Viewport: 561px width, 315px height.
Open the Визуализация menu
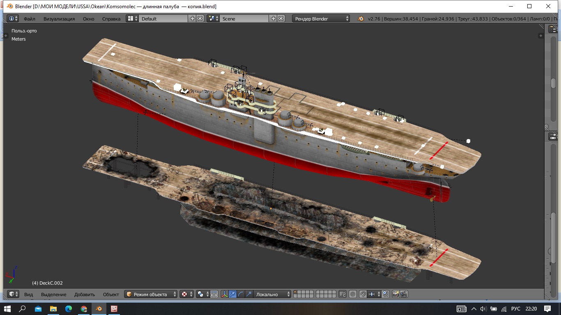[x=59, y=19]
